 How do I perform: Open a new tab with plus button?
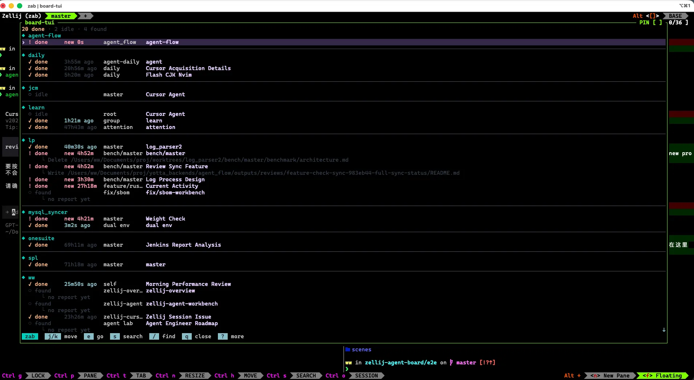click(85, 16)
